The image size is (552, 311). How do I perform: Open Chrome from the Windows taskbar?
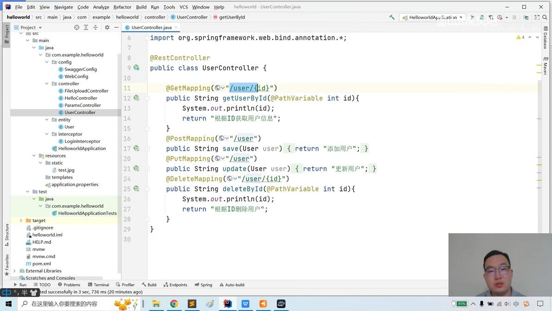pyautogui.click(x=174, y=304)
